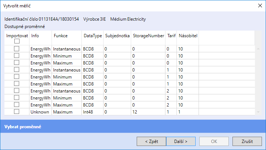Tick EnergyWh Minimum row with Tarif 1
The width and height of the screenshot is (266, 150).
point(17,77)
